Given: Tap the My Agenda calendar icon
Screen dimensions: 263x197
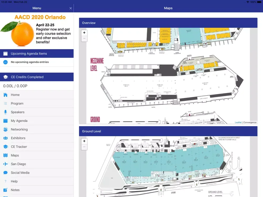Looking at the screenshot, I should point(6,121).
